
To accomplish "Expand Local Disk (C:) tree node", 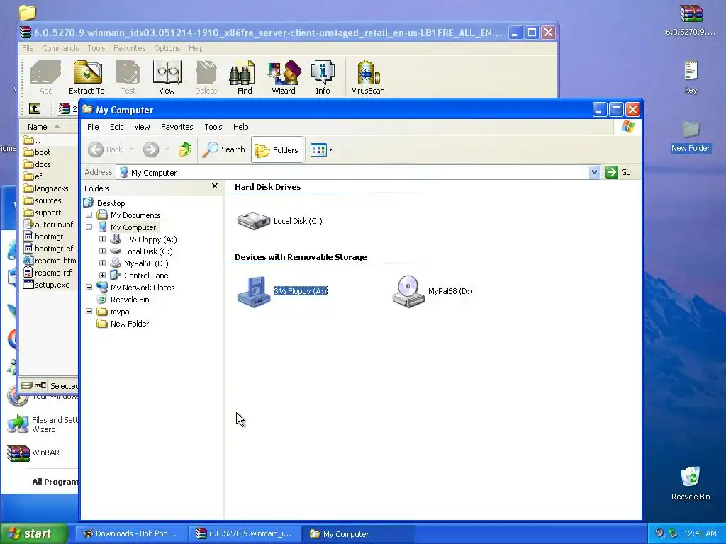I will click(x=102, y=251).
